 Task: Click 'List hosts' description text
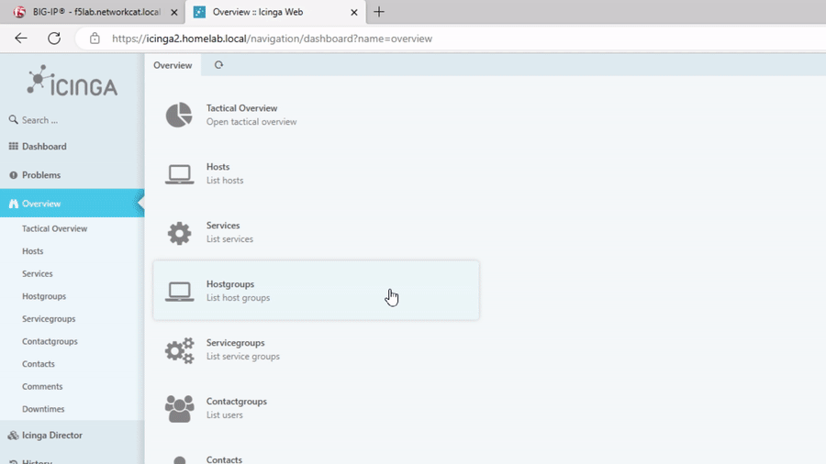pos(225,181)
